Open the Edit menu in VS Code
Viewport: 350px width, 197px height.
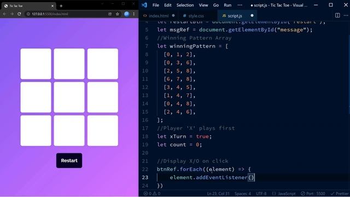(168, 5)
